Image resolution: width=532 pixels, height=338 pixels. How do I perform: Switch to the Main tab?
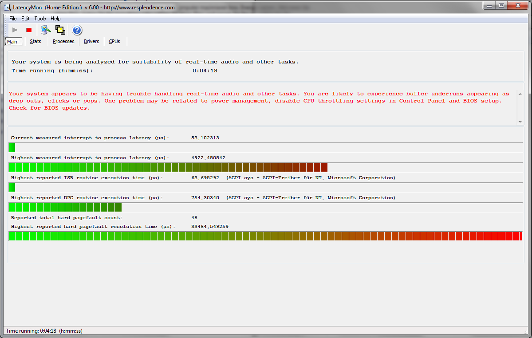(x=14, y=42)
